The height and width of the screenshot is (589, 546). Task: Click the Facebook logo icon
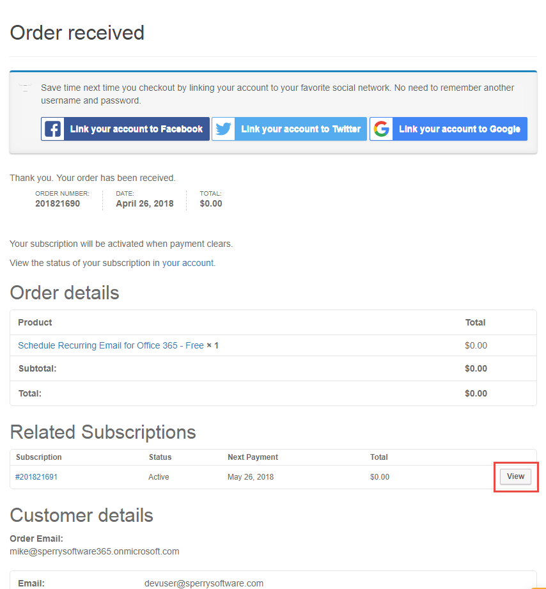(53, 129)
